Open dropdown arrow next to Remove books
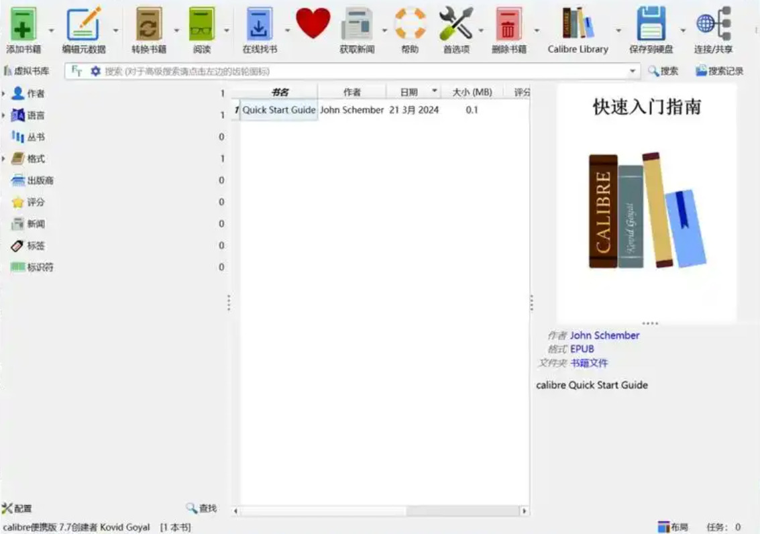 click(x=537, y=31)
